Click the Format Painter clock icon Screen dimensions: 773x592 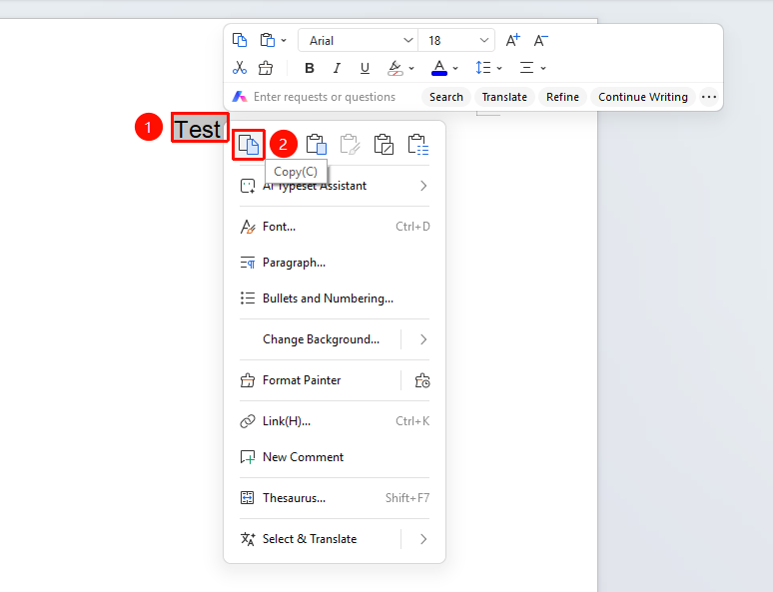pyautogui.click(x=422, y=380)
